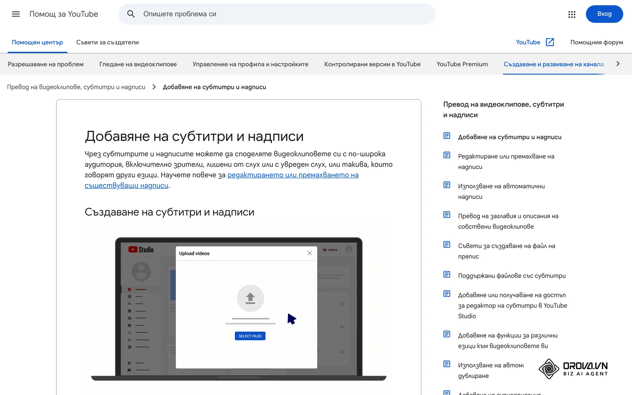This screenshot has height=395, width=632.
Task: Switch to Съвети за създатели tab
Action: pyautogui.click(x=107, y=42)
